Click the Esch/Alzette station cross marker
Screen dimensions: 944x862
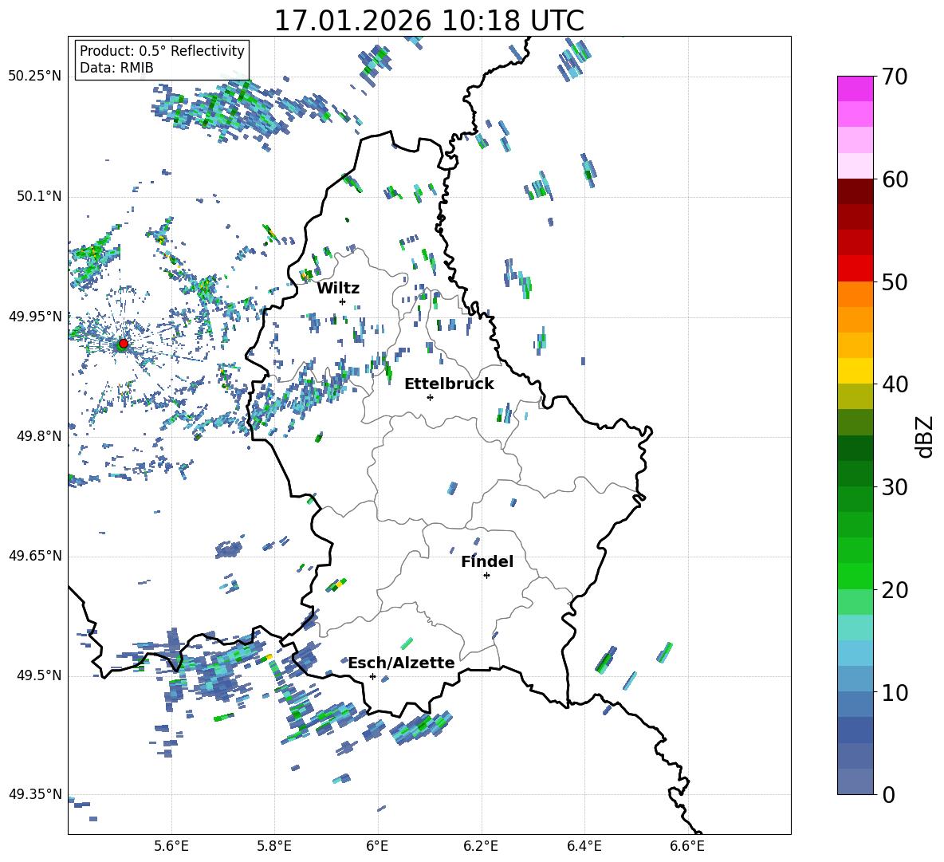click(372, 676)
